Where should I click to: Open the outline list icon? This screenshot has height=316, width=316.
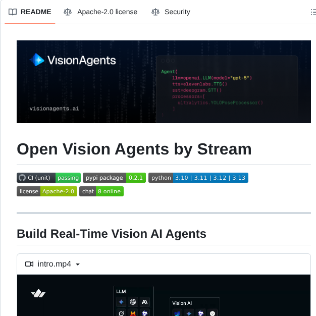(x=313, y=12)
